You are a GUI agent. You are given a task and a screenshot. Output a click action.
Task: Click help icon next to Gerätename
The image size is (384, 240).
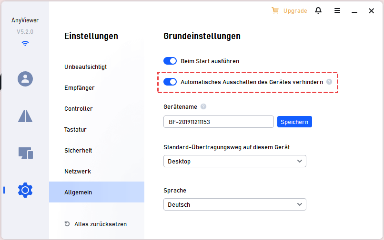(203, 107)
